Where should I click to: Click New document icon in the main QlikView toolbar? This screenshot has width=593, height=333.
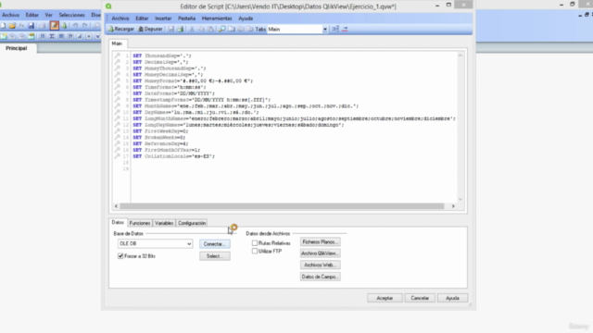[x=3, y=26]
